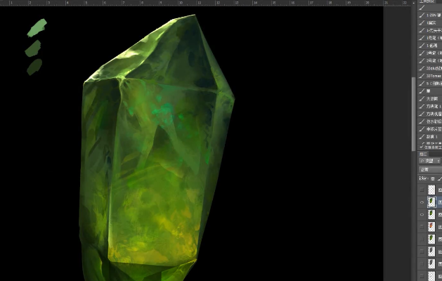
Task: Pick the '1号笔' brush preset
Action: coord(430,38)
